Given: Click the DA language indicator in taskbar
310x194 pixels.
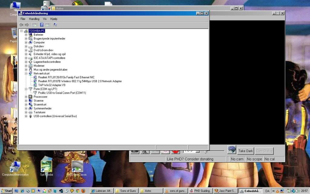Looking at the screenshot, I should (267, 191).
